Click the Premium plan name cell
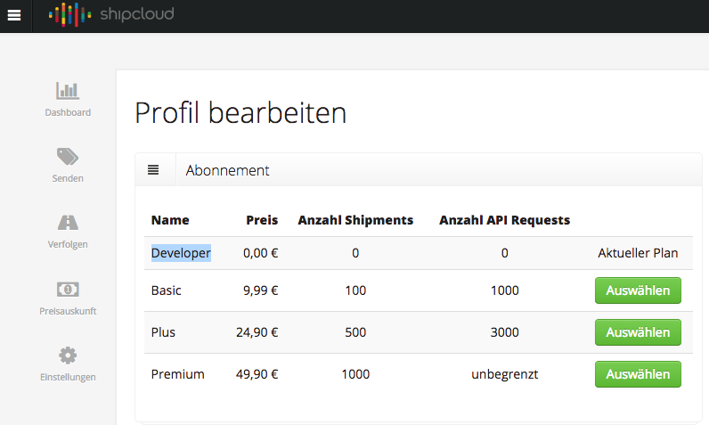Viewport: 709px width, 425px height. (177, 374)
